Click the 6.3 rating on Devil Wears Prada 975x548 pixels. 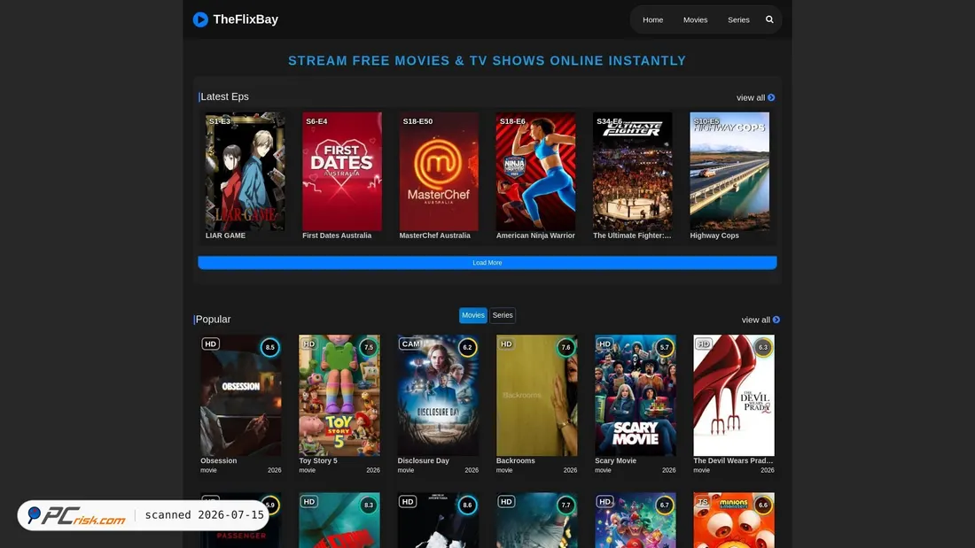tap(763, 347)
